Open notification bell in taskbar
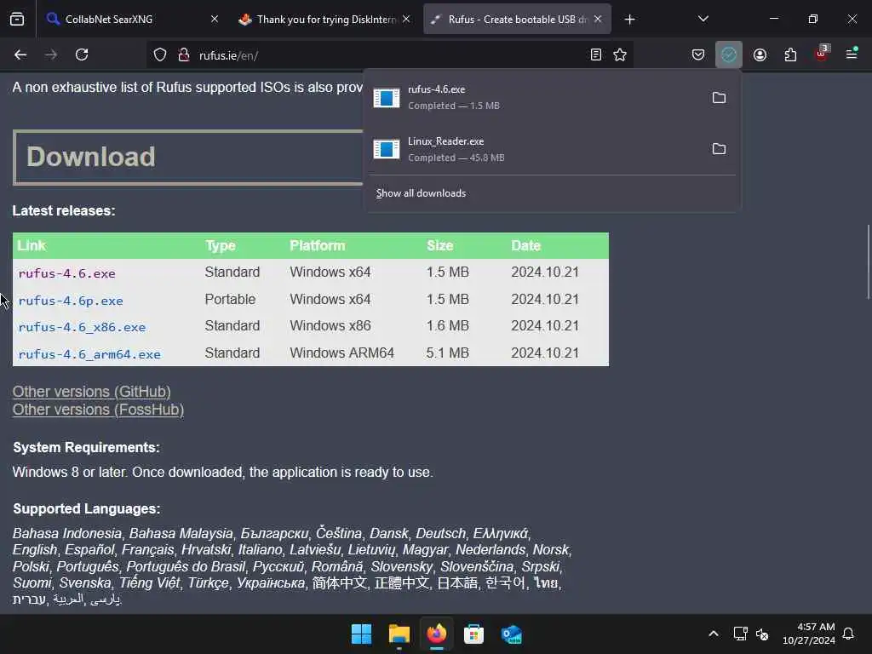 tap(849, 634)
